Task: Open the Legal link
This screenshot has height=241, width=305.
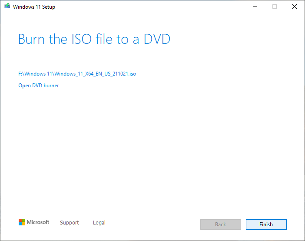Action: (99, 223)
